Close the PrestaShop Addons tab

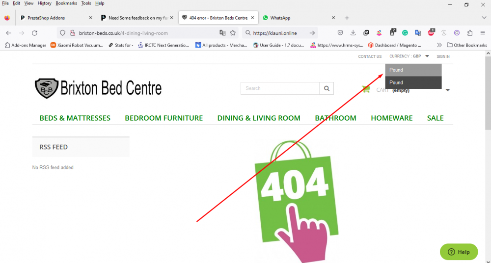[x=90, y=18]
